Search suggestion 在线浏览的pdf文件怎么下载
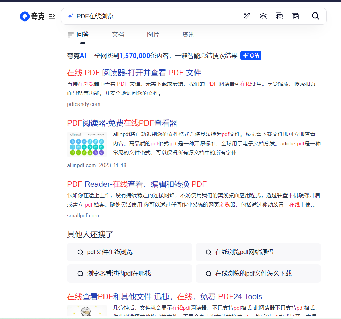Image resolution: width=341 pixels, height=319 pixels. click(x=258, y=274)
